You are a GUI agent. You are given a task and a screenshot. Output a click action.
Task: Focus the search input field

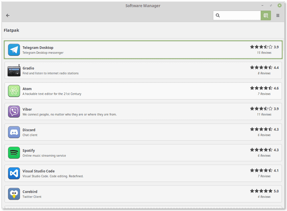tap(237, 16)
